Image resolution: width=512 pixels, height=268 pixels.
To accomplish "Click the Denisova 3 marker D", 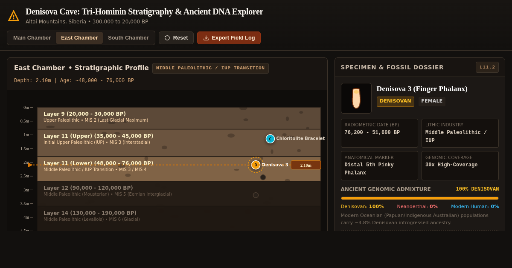I will click(256, 165).
